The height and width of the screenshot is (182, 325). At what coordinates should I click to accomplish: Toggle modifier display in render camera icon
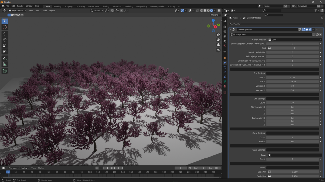point(310,30)
